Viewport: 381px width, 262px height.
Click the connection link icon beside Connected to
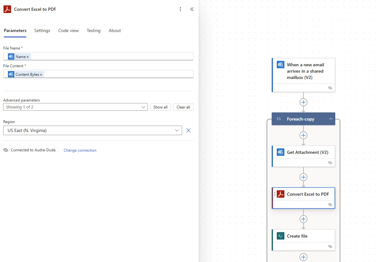coord(6,150)
